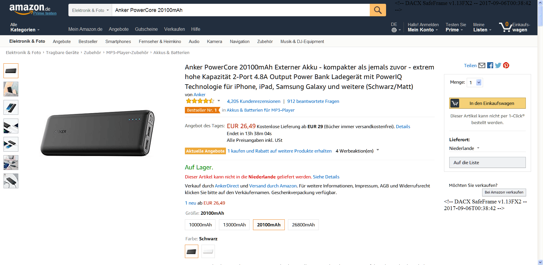Select the 10000mAh size option
543x265 pixels.
click(200, 225)
